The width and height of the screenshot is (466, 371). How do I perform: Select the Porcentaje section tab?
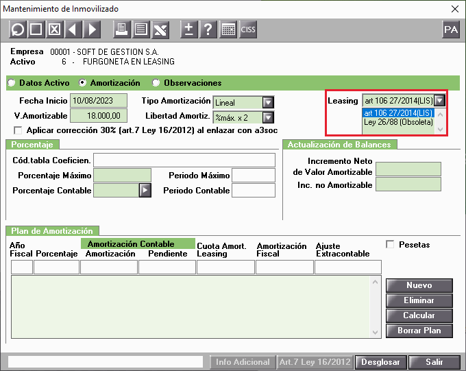pos(32,145)
